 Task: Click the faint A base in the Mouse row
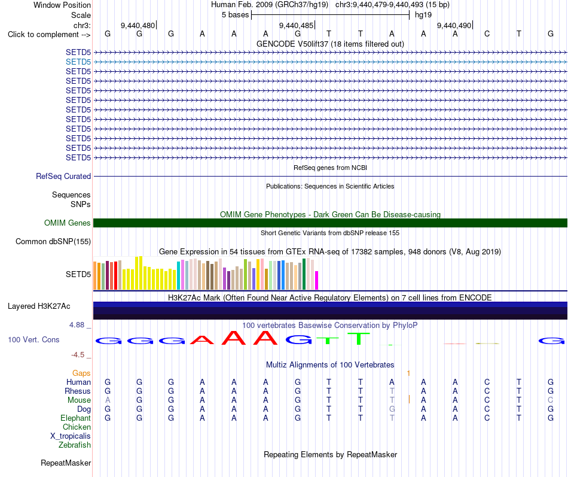coord(108,400)
